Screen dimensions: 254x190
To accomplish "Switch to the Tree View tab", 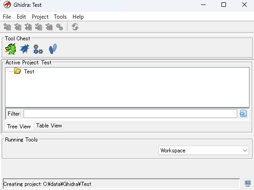I will 19,126.
